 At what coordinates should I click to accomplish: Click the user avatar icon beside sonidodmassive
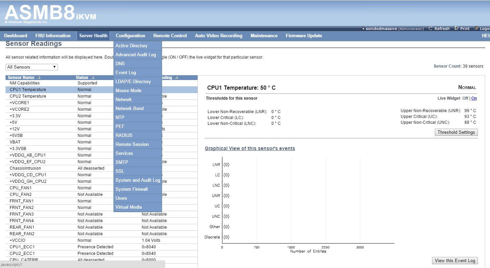[363, 29]
